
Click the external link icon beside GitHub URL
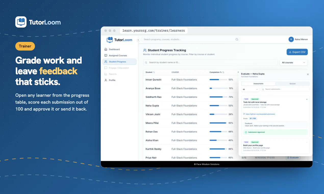(x=244, y=114)
